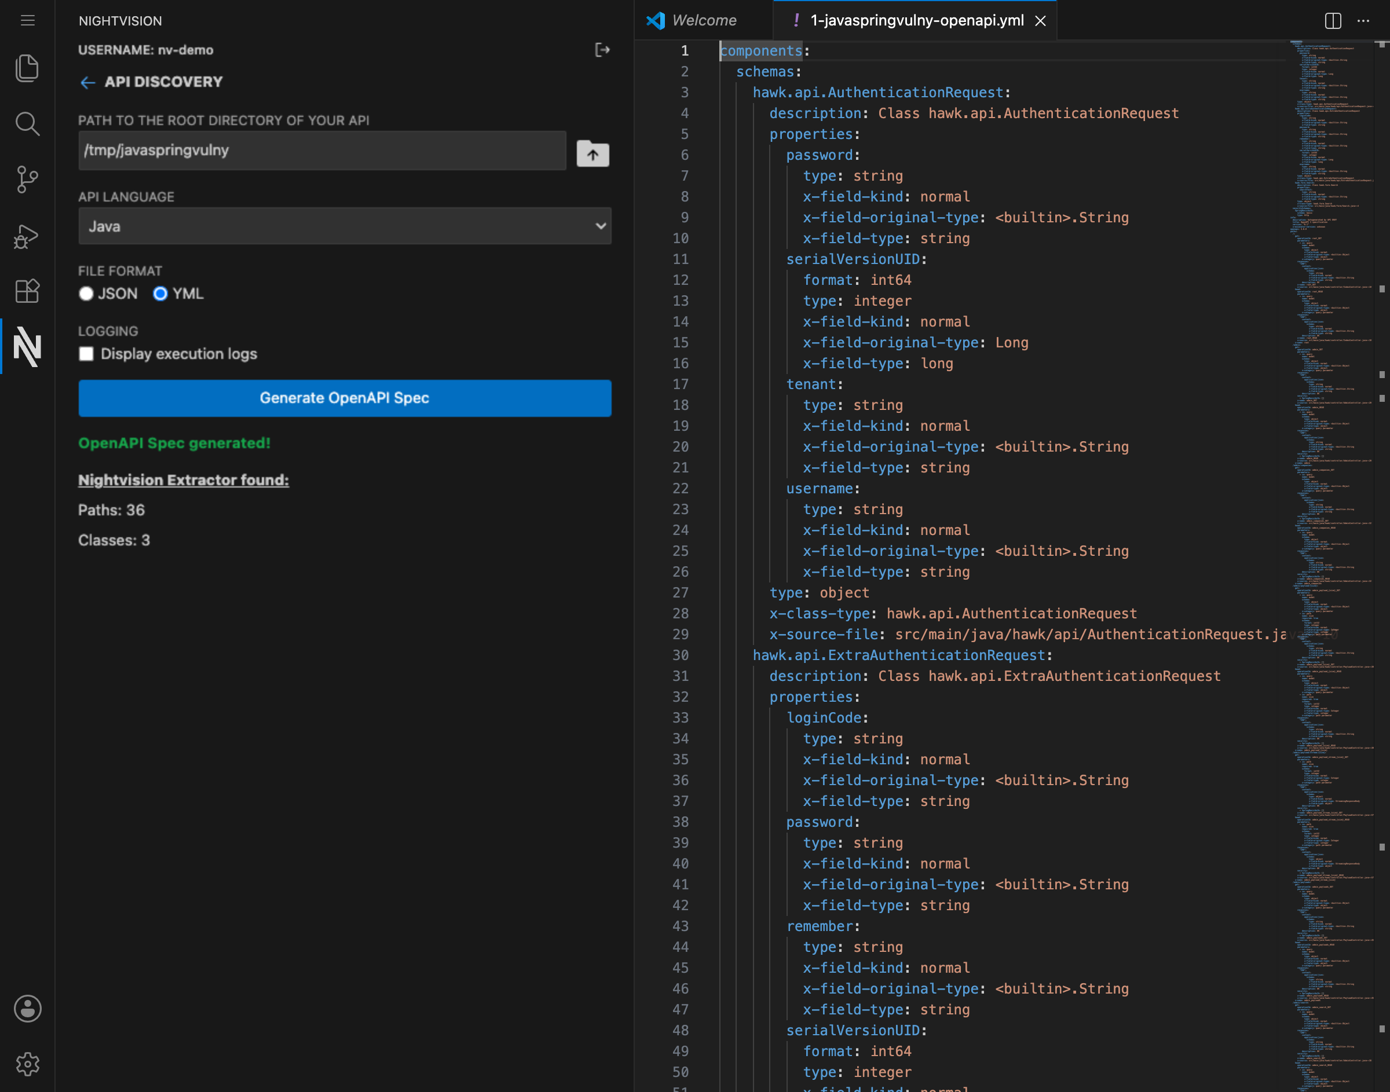Screen dimensions: 1390x1092
Task: Click the 'components' key on line 1
Action: click(761, 50)
